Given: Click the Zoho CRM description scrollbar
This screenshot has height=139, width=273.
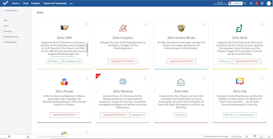Looking at the screenshot, I should pos(87,49).
